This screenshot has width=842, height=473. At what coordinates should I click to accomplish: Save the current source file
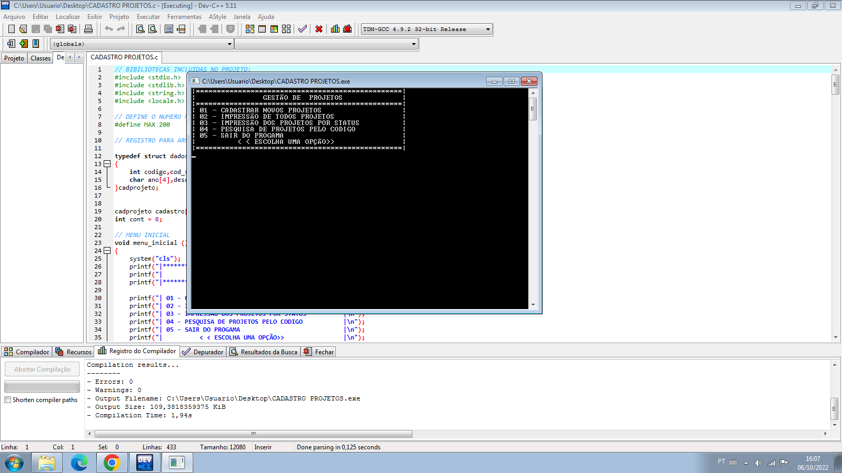[x=35, y=29]
